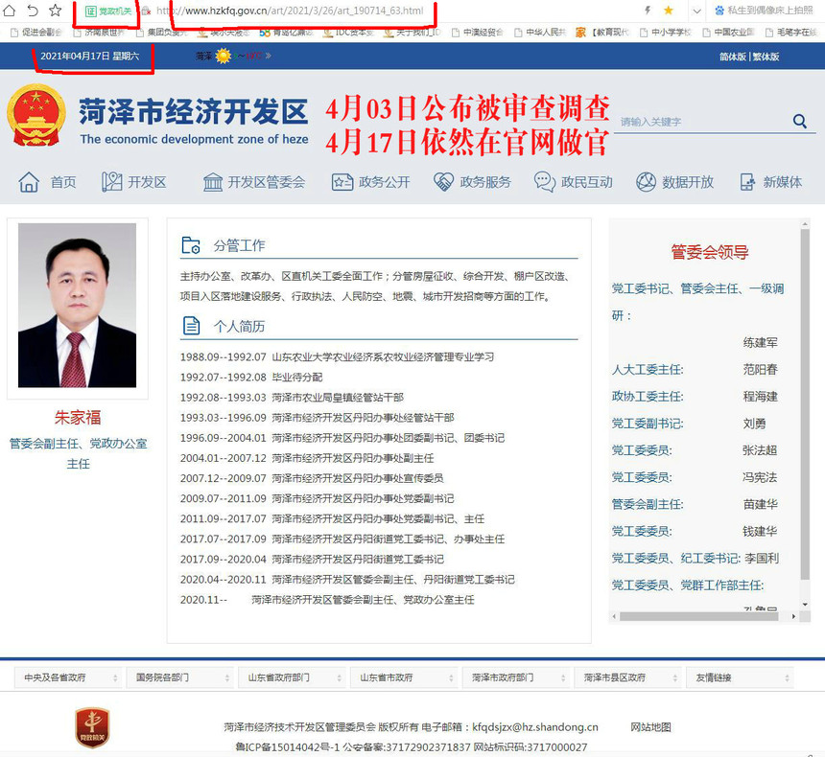Open the 家【教育现代 bookmark

tap(601, 33)
